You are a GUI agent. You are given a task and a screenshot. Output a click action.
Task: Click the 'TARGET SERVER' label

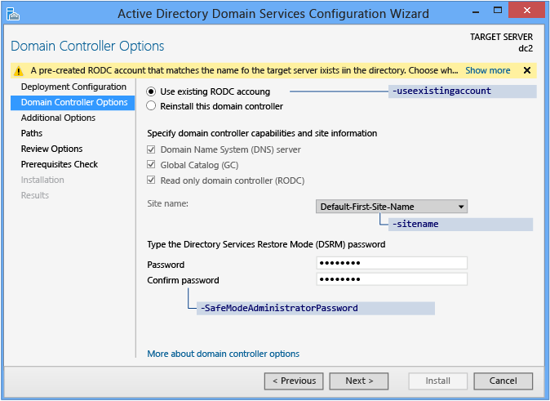(x=501, y=37)
